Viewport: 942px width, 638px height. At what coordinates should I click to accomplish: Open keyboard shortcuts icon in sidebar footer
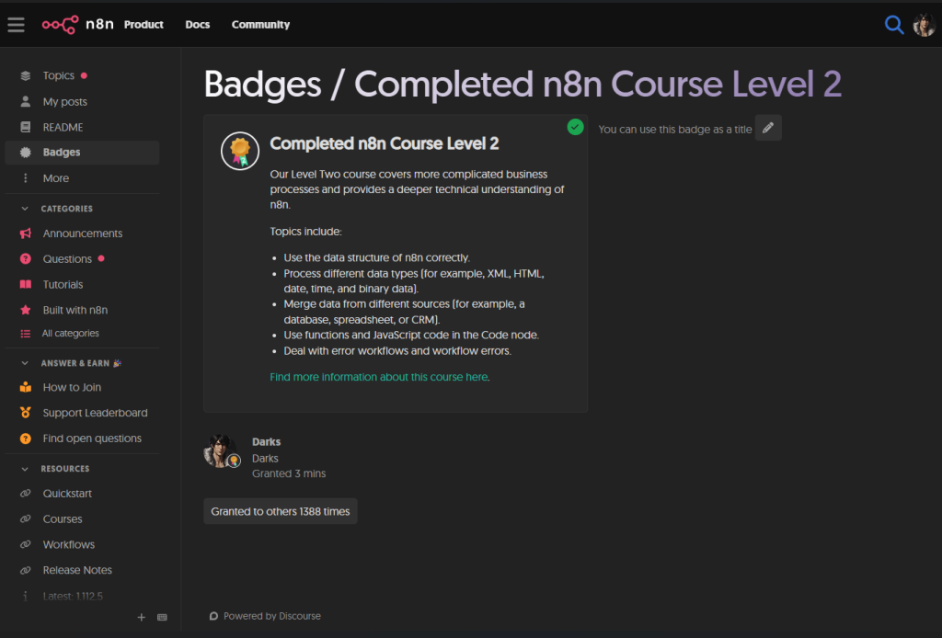pyautogui.click(x=163, y=618)
